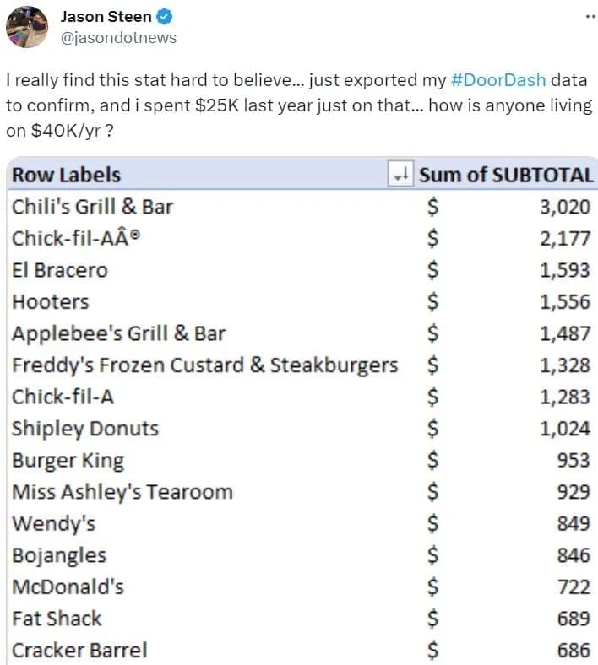Click the Miss Ashley's Tearoom cell
This screenshot has width=598, height=665.
[122, 492]
